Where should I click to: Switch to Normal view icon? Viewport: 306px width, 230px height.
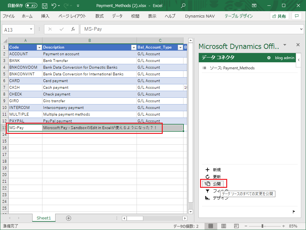211,226
